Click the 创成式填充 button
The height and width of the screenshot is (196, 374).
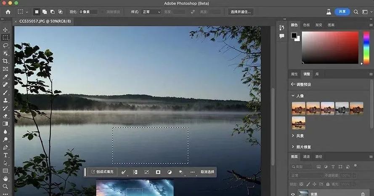coord(103,172)
